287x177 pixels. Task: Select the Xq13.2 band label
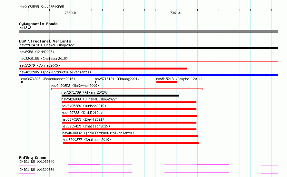(25, 28)
